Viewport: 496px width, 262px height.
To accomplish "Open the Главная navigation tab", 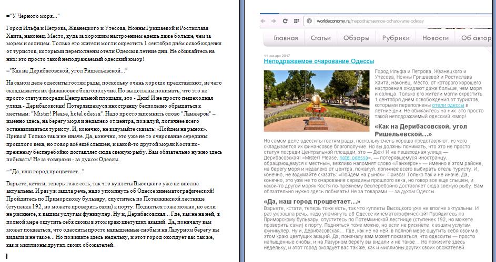I will [x=286, y=38].
